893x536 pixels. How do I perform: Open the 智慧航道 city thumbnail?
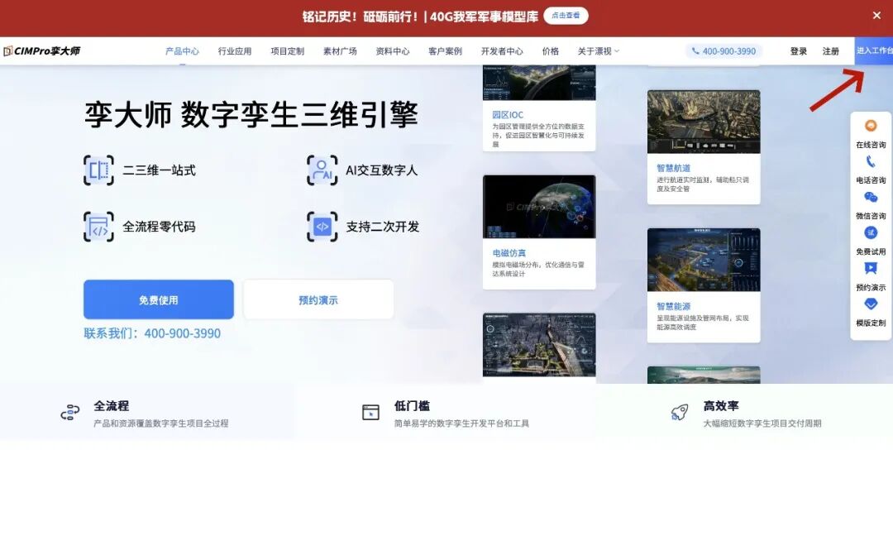click(x=704, y=122)
